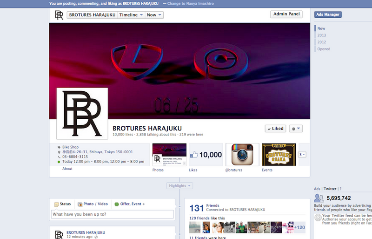Jump to 2013 in the timeline navigator
372x239 pixels.
[x=322, y=35]
